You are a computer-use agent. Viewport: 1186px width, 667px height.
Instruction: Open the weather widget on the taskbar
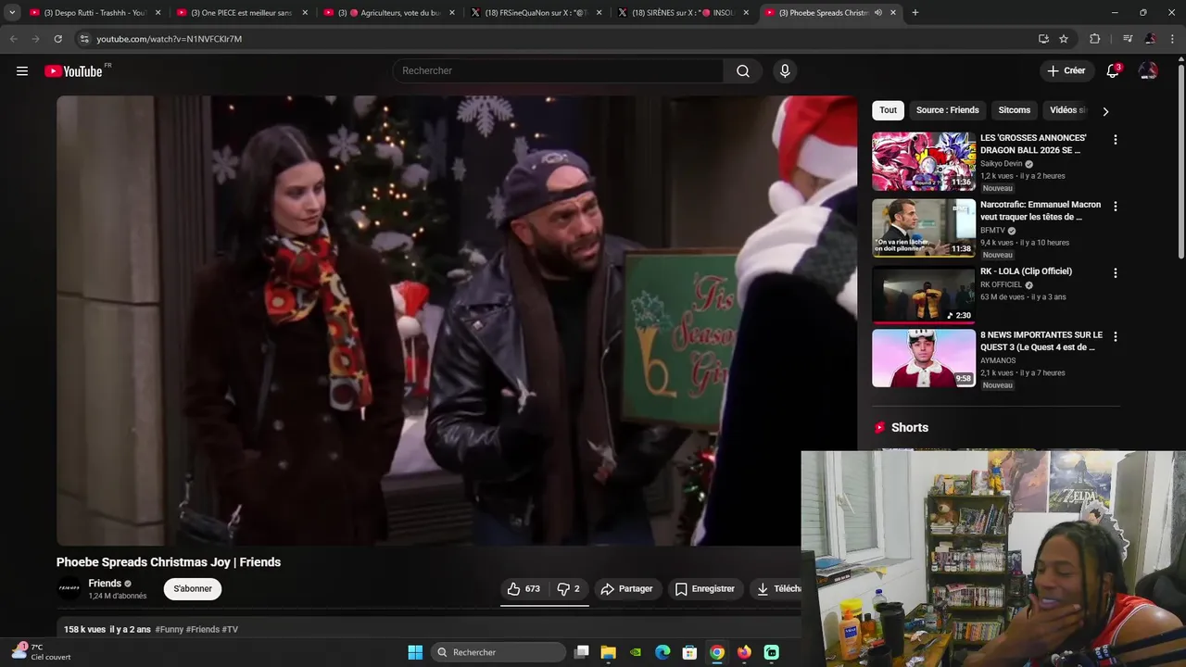[42, 652]
